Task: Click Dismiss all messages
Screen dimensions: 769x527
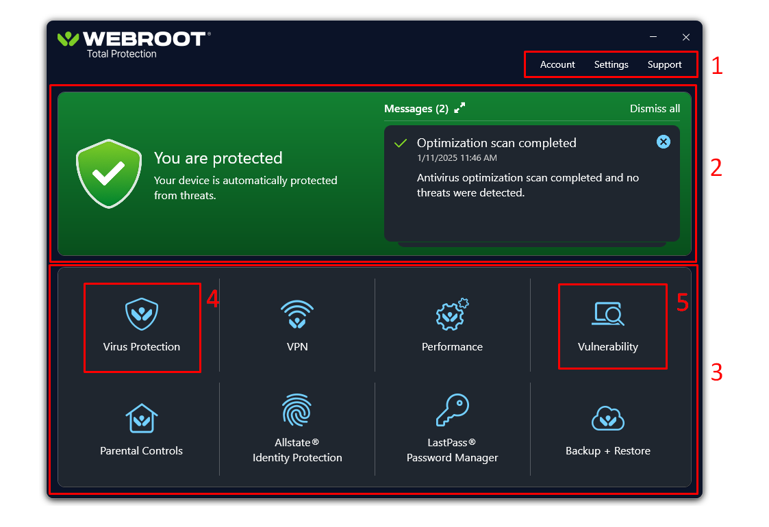Action: click(655, 108)
